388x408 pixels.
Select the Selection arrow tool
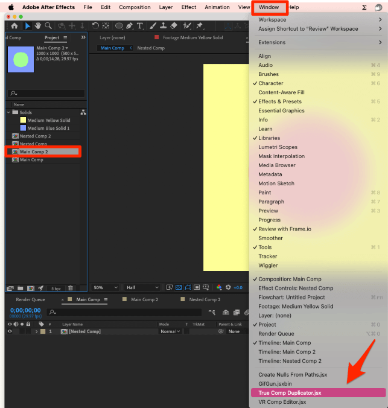pos(27,26)
